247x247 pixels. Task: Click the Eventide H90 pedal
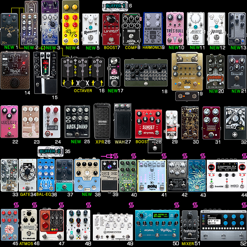coord(227,176)
